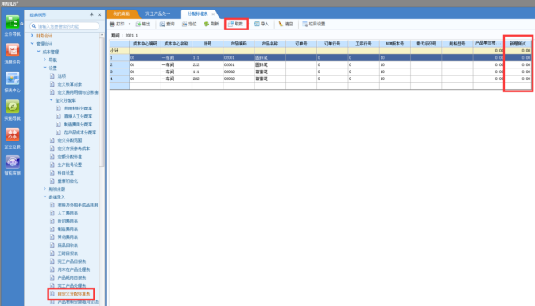This screenshot has height=306, width=535.
Task: Click the 导入 import toolbar button
Action: pyautogui.click(x=262, y=24)
